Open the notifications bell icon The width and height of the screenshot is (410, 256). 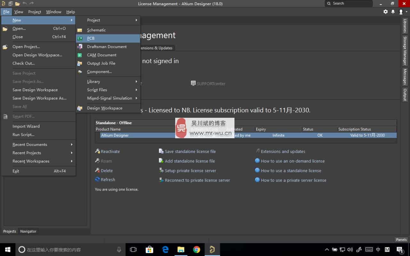tap(393, 12)
